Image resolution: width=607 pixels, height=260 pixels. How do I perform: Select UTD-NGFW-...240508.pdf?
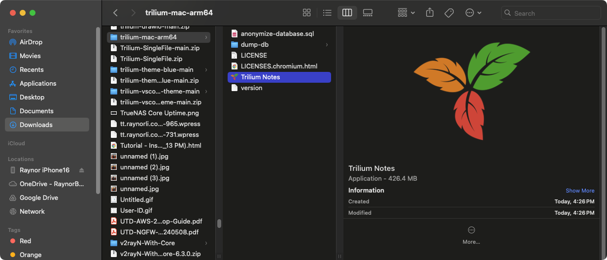(159, 232)
